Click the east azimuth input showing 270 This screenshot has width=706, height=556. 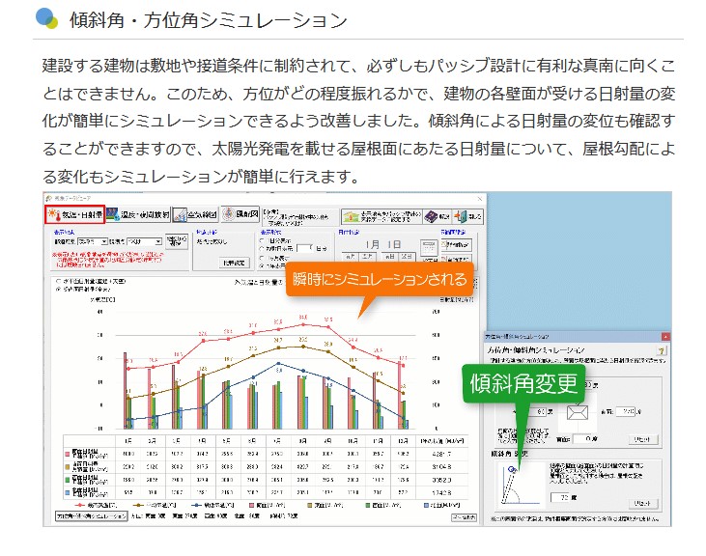tap(624, 411)
